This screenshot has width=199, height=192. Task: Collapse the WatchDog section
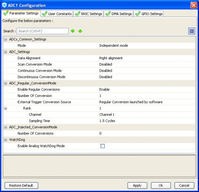click(x=5, y=140)
